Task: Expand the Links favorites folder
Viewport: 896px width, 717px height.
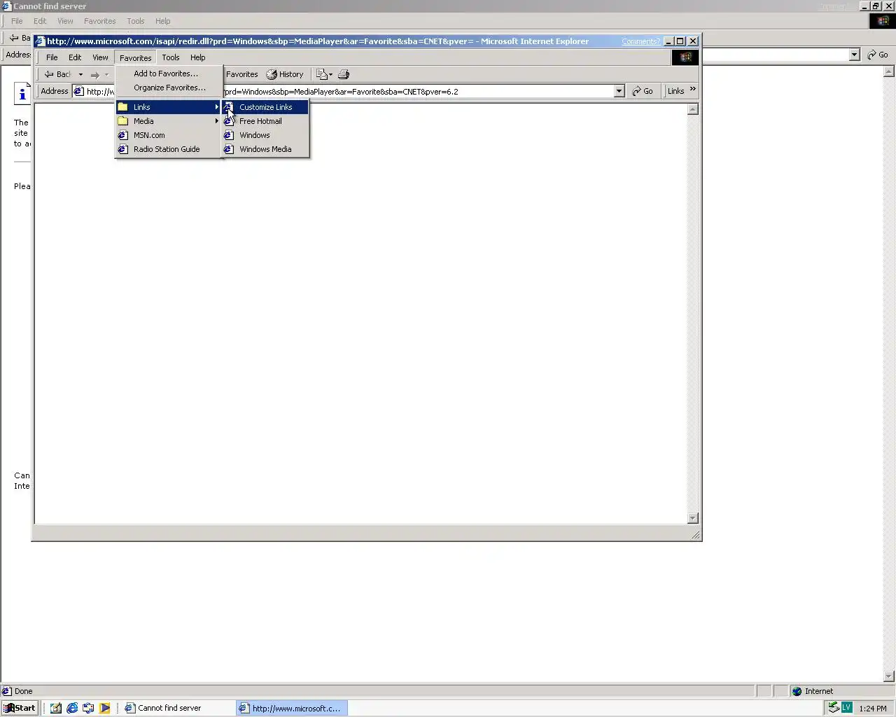Action: pyautogui.click(x=169, y=107)
